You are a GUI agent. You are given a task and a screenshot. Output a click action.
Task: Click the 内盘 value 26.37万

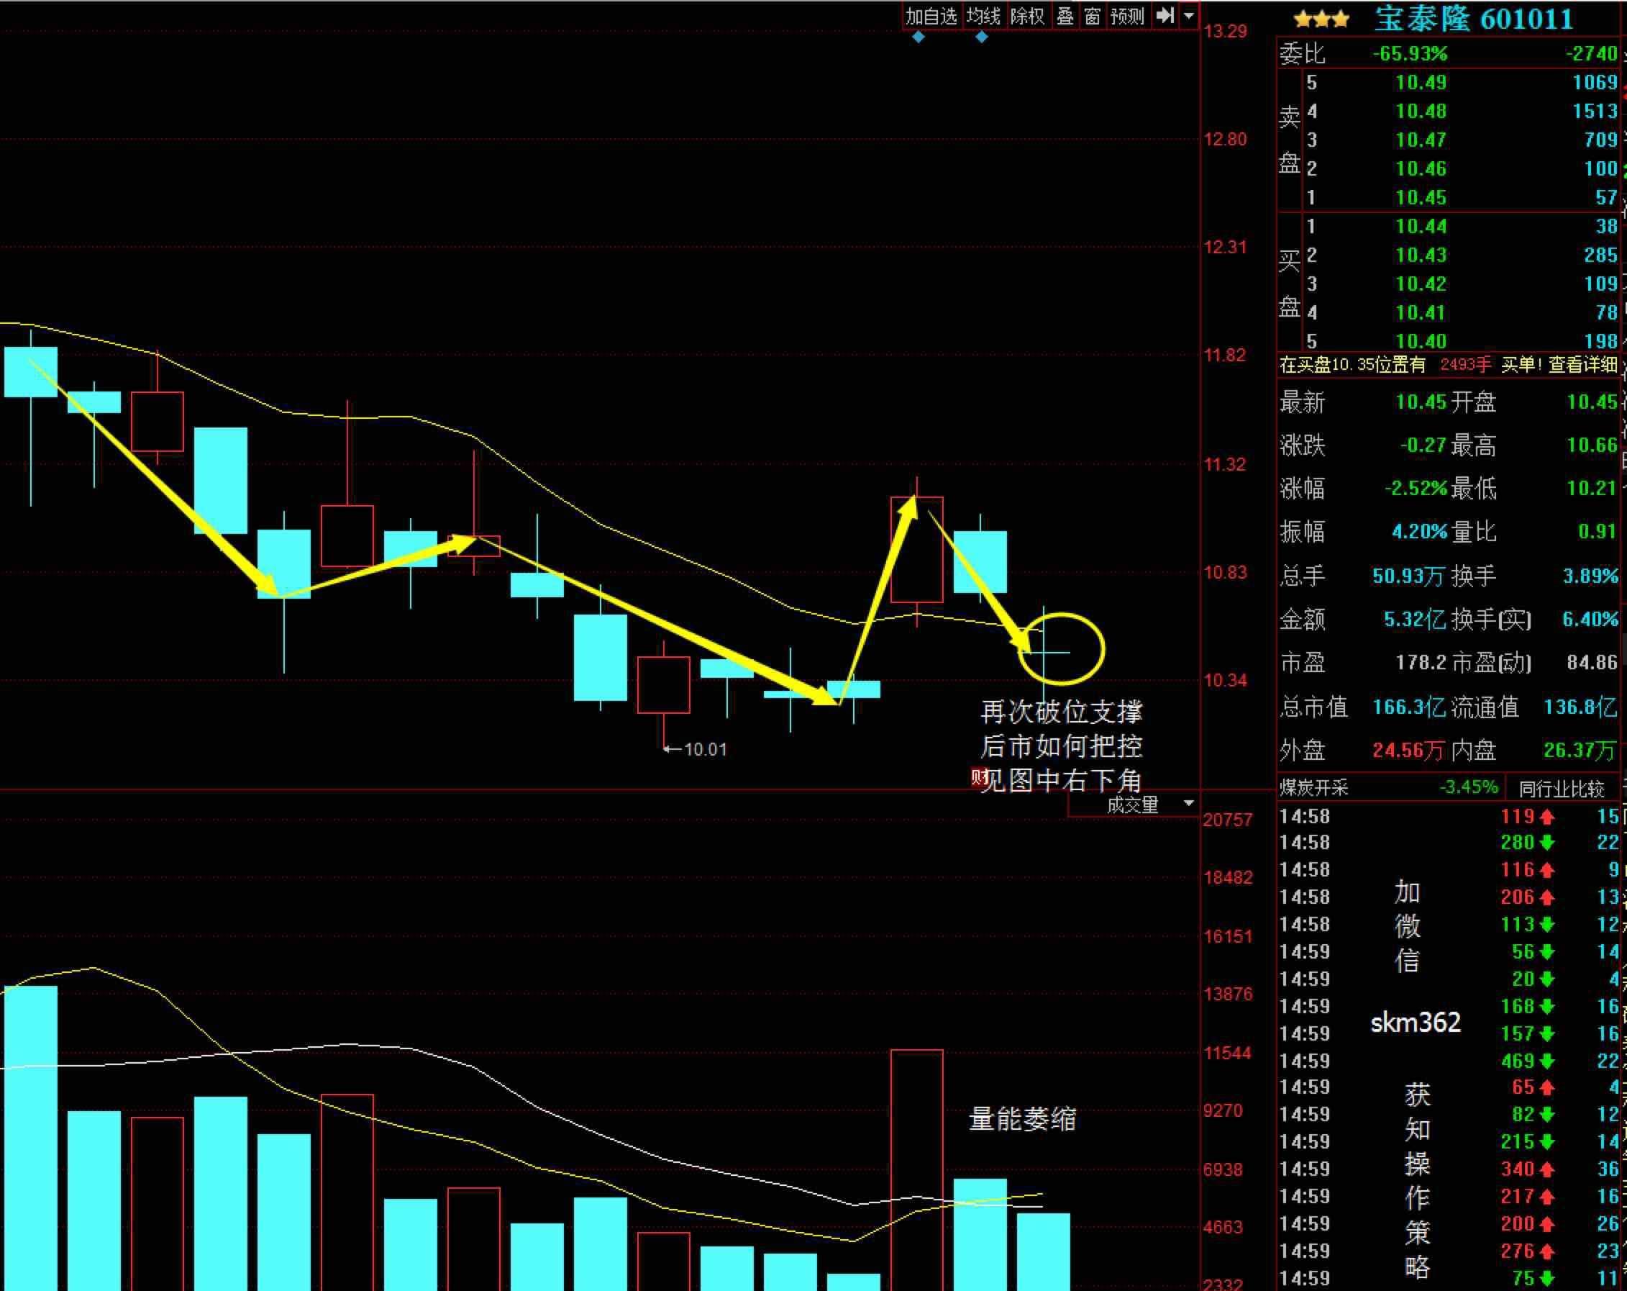coord(1579,751)
